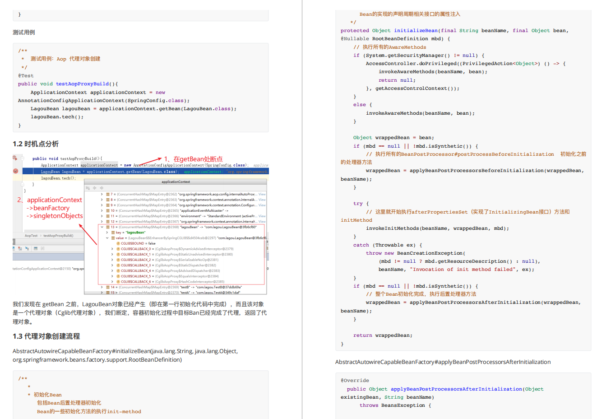Expand CGLIB$CALLBACK_0 DynamicAdvisedInterceptor node
The image size is (597, 419).
click(112, 249)
